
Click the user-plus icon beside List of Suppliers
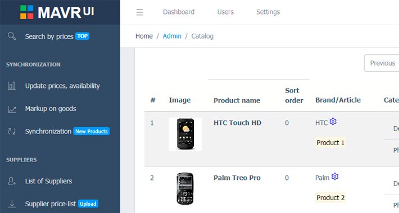tap(12, 181)
